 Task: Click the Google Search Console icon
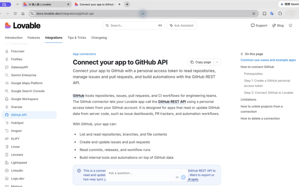tap(7, 91)
